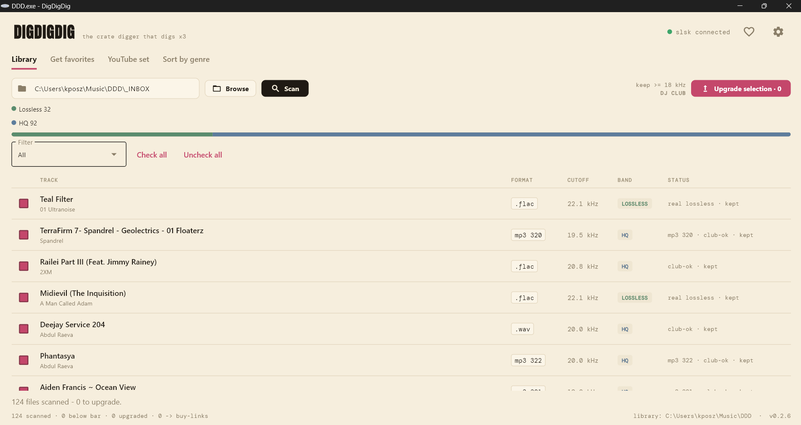
Task: Open the Filter dropdown showing All
Action: tap(69, 155)
